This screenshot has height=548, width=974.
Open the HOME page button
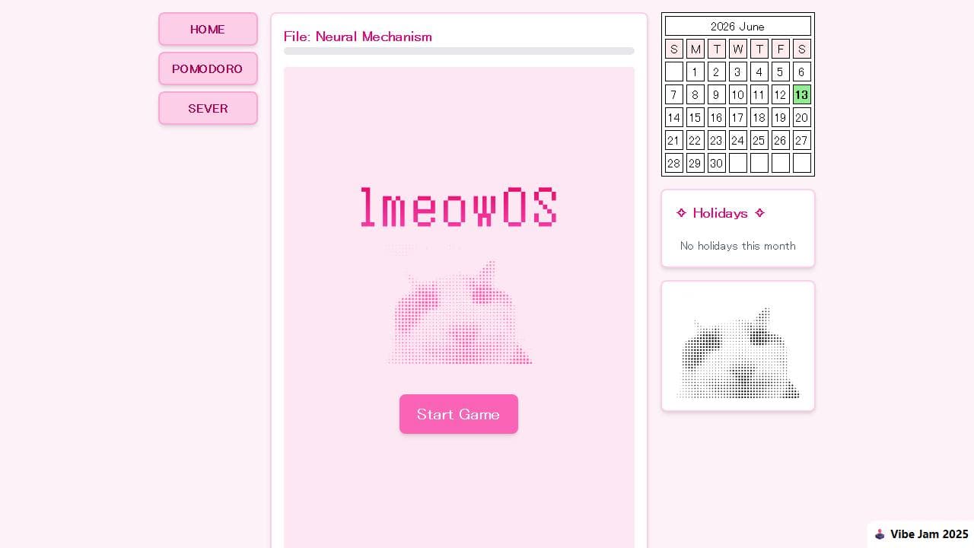208,29
